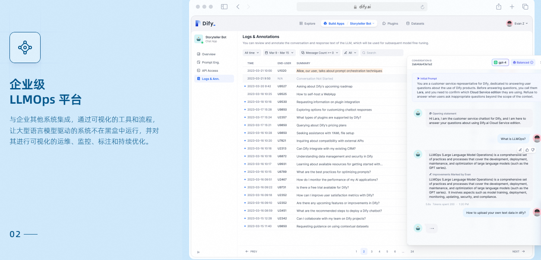Click user avatar beside What is LLMOps?

tap(537, 139)
